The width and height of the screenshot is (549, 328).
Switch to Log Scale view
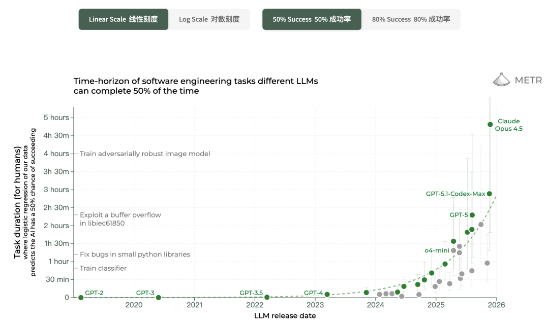209,19
